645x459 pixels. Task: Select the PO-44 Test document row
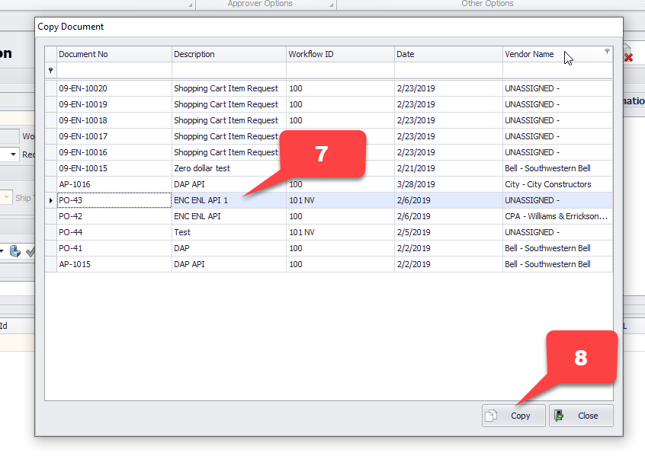coord(229,232)
